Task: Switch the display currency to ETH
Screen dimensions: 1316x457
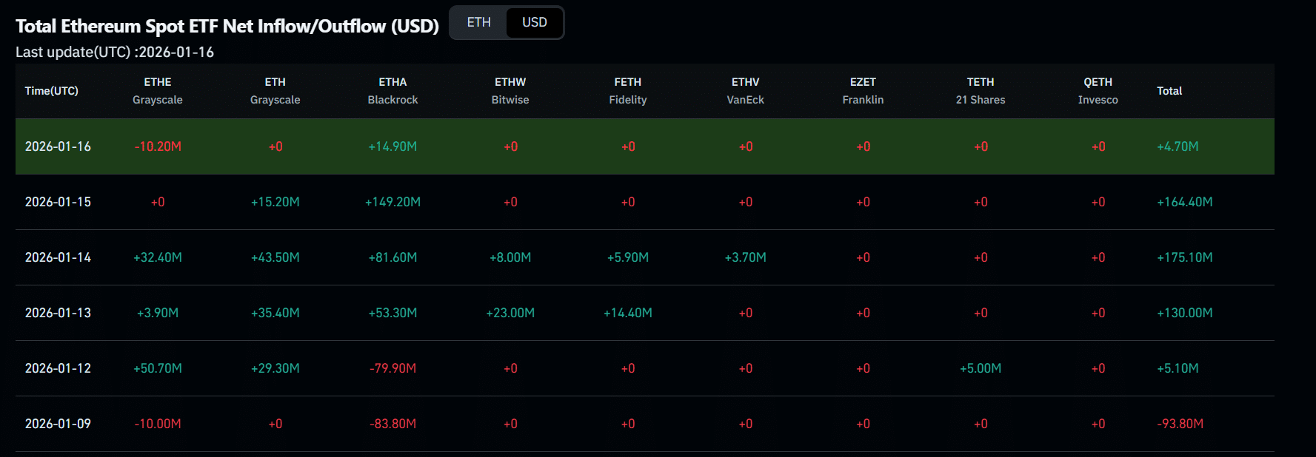Action: tap(478, 22)
